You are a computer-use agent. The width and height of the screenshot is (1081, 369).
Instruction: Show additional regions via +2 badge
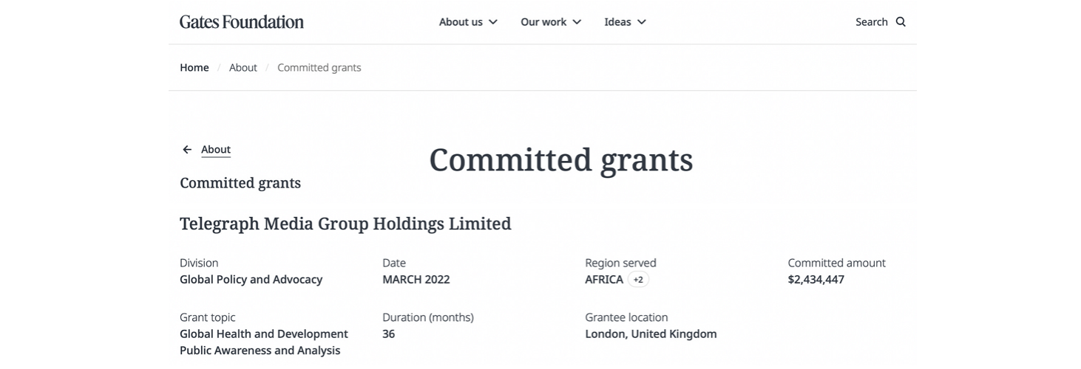click(638, 280)
